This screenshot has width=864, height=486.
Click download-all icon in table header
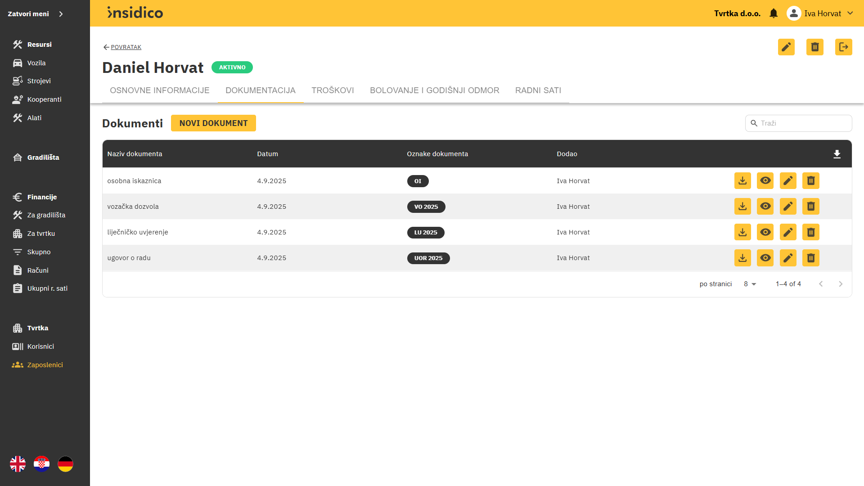coord(837,154)
